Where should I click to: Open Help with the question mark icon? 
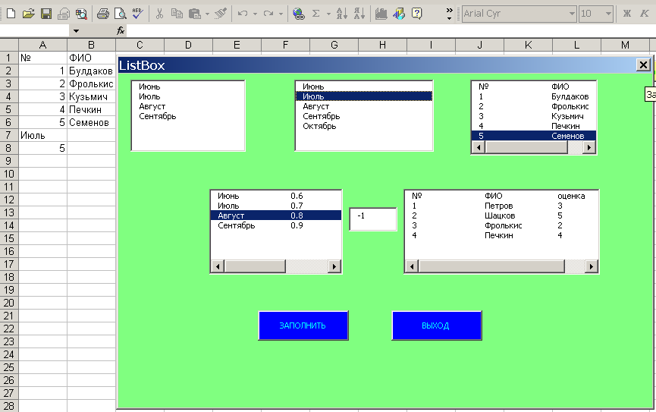416,14
